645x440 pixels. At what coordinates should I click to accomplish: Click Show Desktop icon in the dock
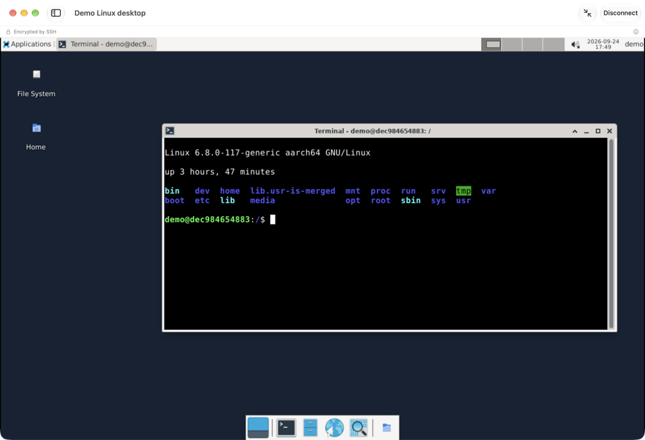click(258, 428)
